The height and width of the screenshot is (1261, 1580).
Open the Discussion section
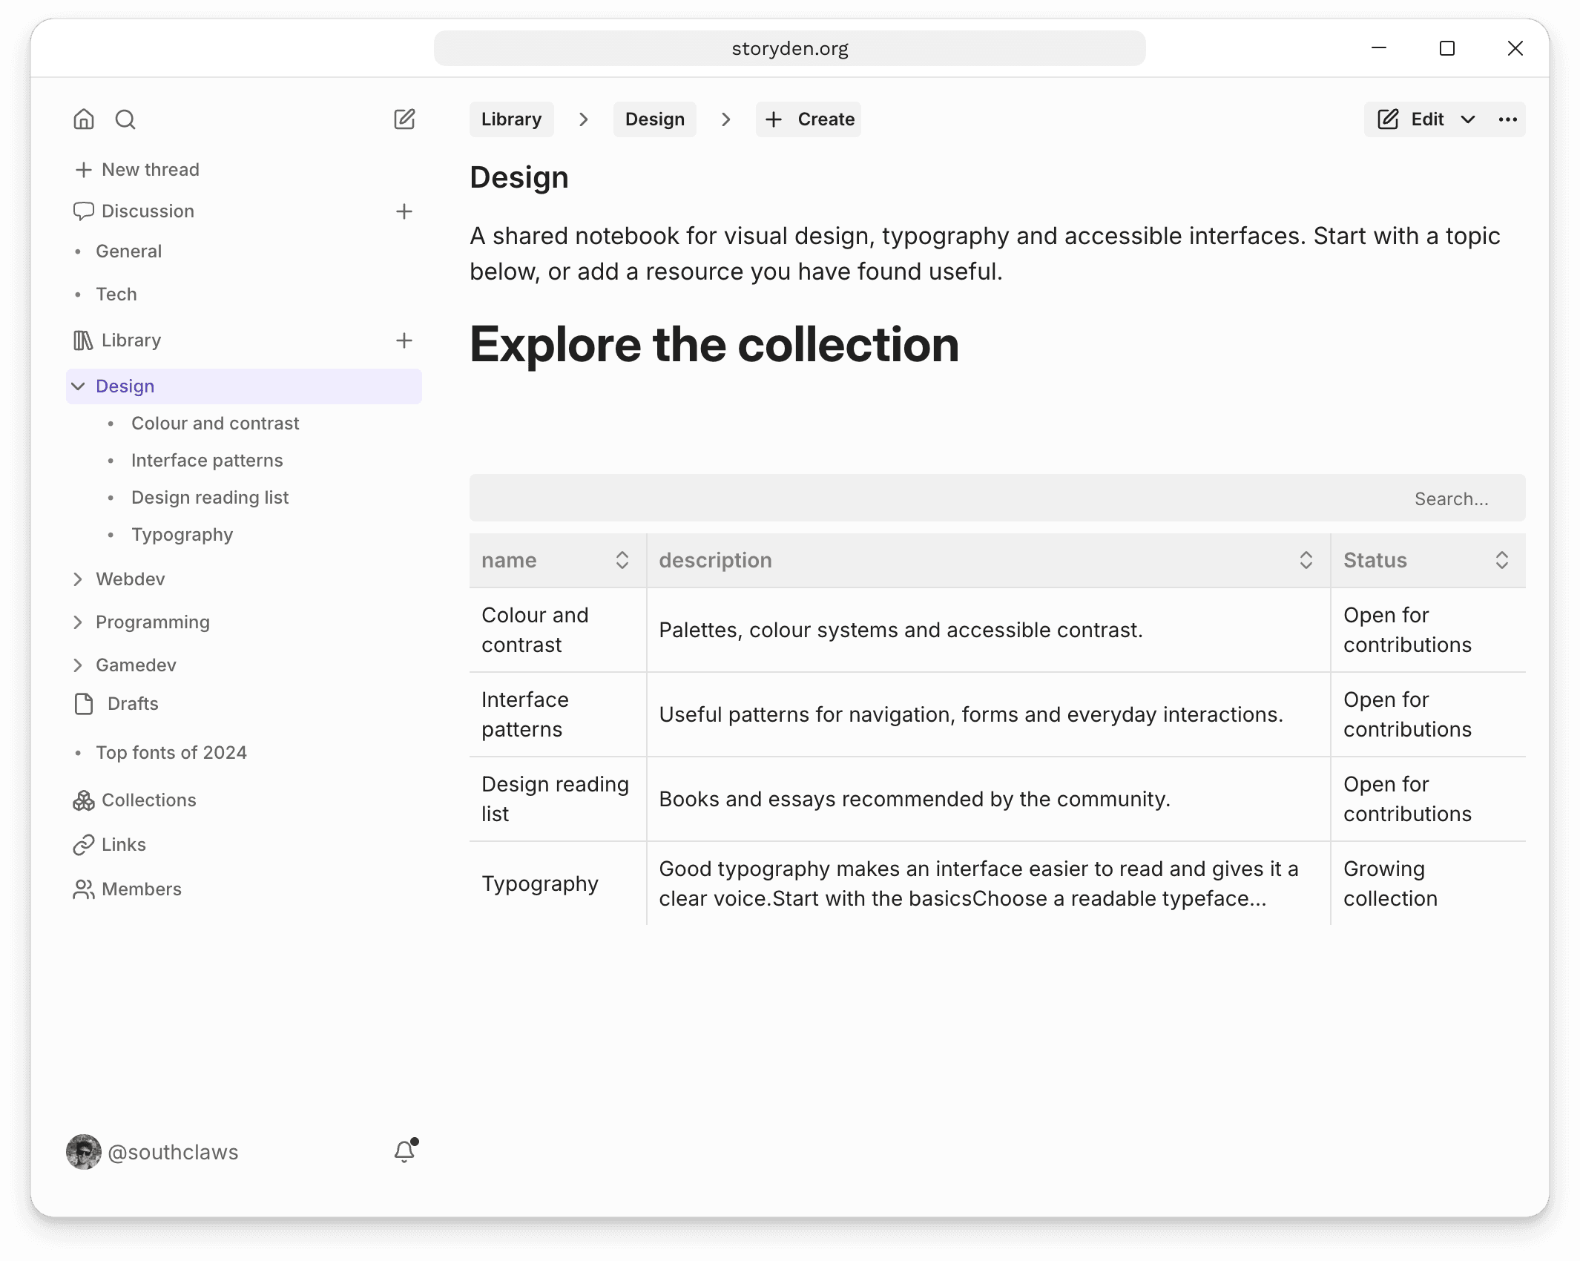coord(134,211)
